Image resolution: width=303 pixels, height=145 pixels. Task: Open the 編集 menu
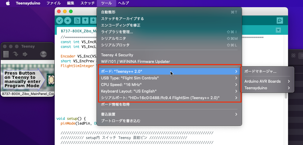click(x=71, y=3)
